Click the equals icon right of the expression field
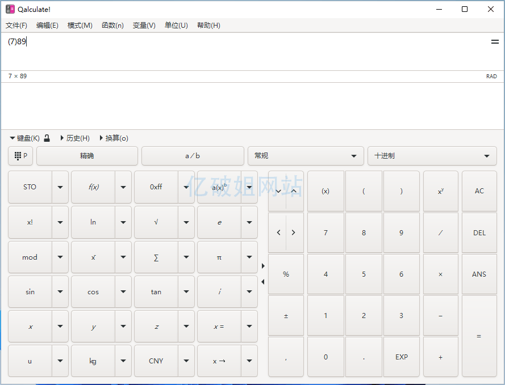The height and width of the screenshot is (385, 505). [494, 42]
